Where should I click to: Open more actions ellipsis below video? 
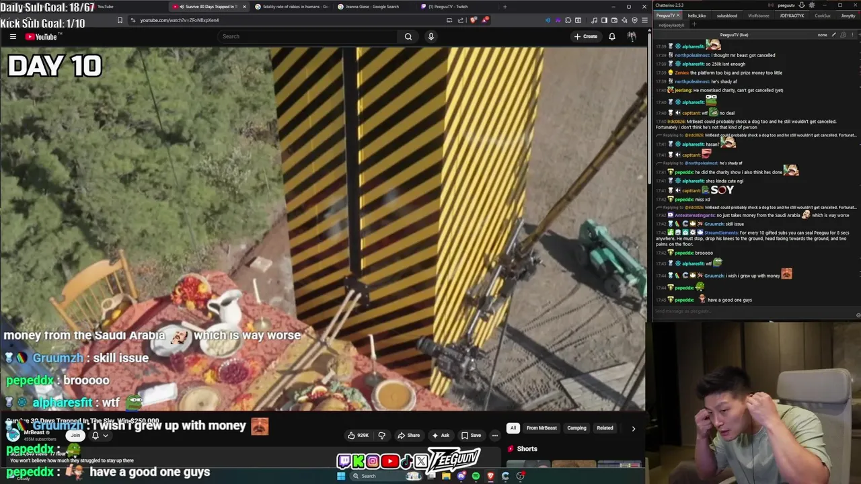(x=495, y=436)
